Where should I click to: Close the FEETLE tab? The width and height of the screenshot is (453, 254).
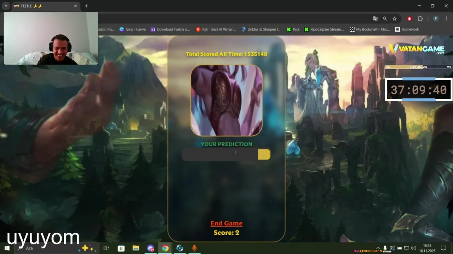tap(75, 6)
